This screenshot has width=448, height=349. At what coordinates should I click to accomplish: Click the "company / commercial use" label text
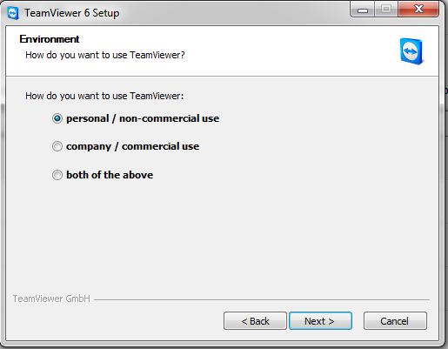coord(133,146)
